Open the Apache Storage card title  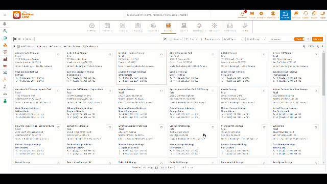click(229, 89)
